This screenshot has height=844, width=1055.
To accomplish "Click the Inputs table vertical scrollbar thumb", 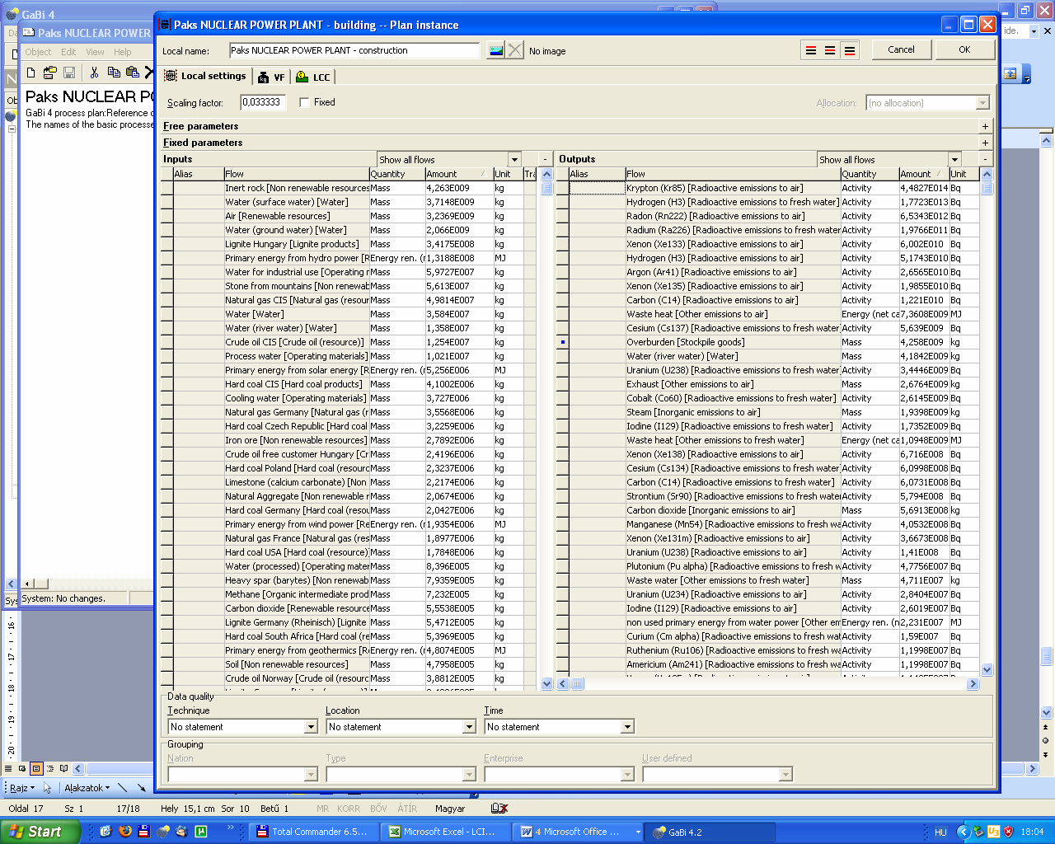I will coord(546,188).
